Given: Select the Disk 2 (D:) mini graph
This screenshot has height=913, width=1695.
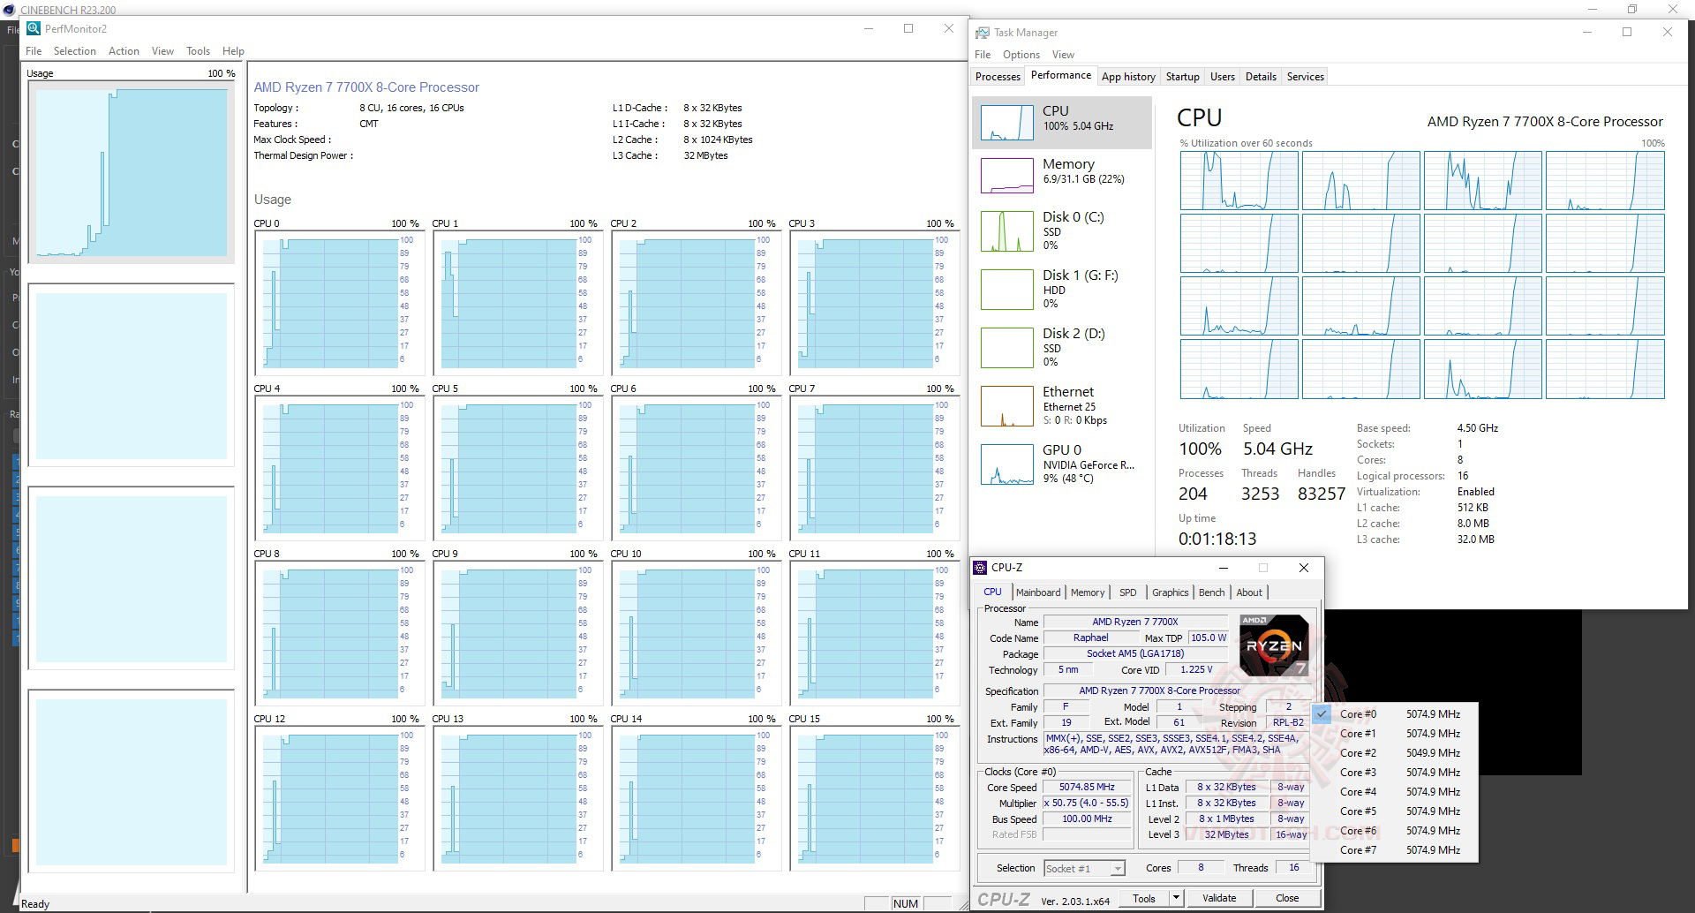Looking at the screenshot, I should coord(1006,347).
